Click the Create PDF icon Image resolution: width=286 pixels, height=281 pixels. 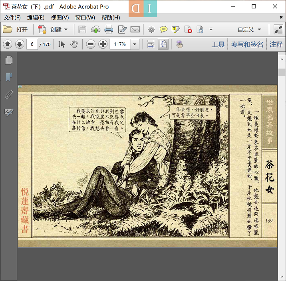pyautogui.click(x=42, y=30)
